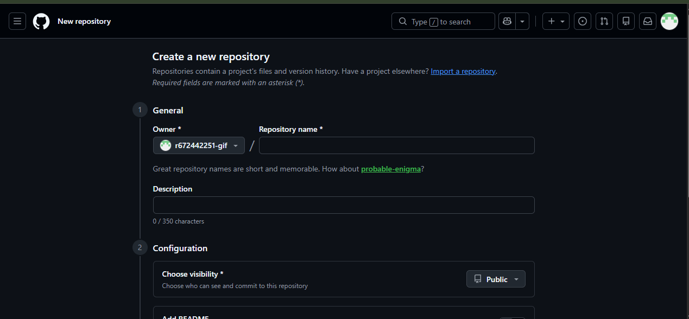This screenshot has width=689, height=319.
Task: Open pull requests icon in header
Action: pyautogui.click(x=604, y=21)
